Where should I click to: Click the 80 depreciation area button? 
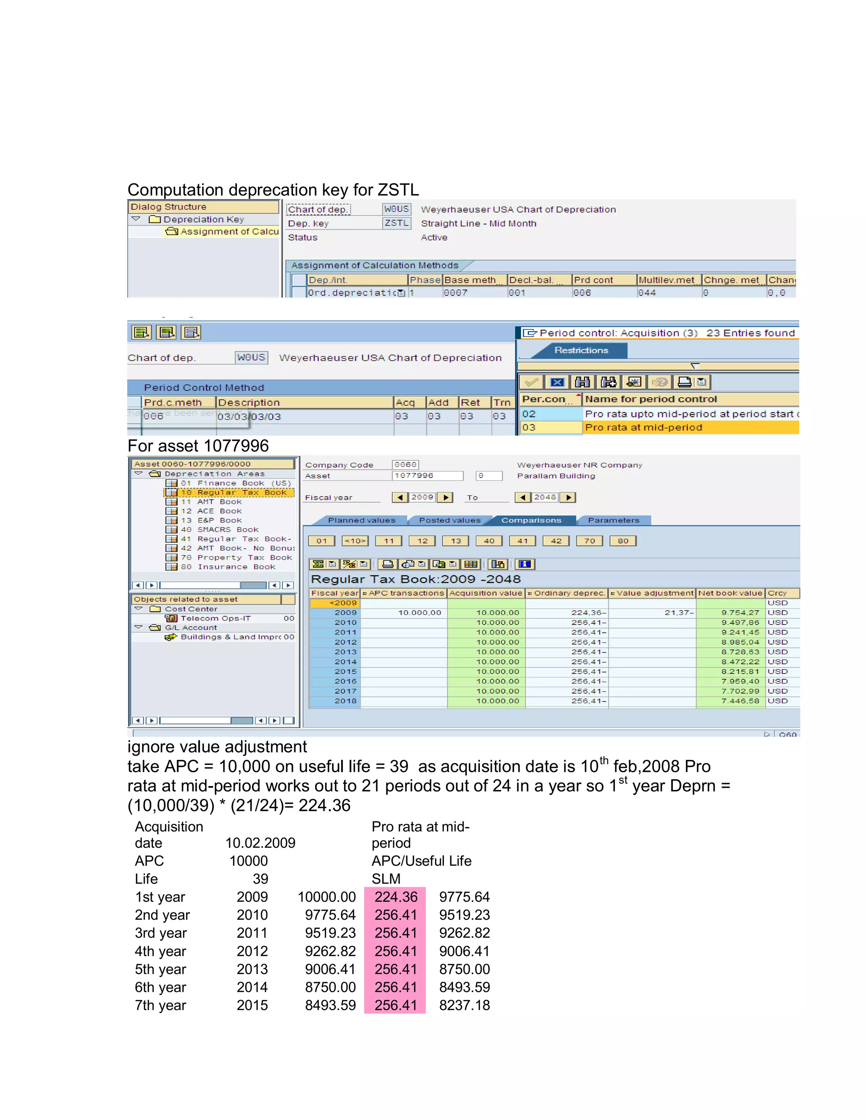623,541
